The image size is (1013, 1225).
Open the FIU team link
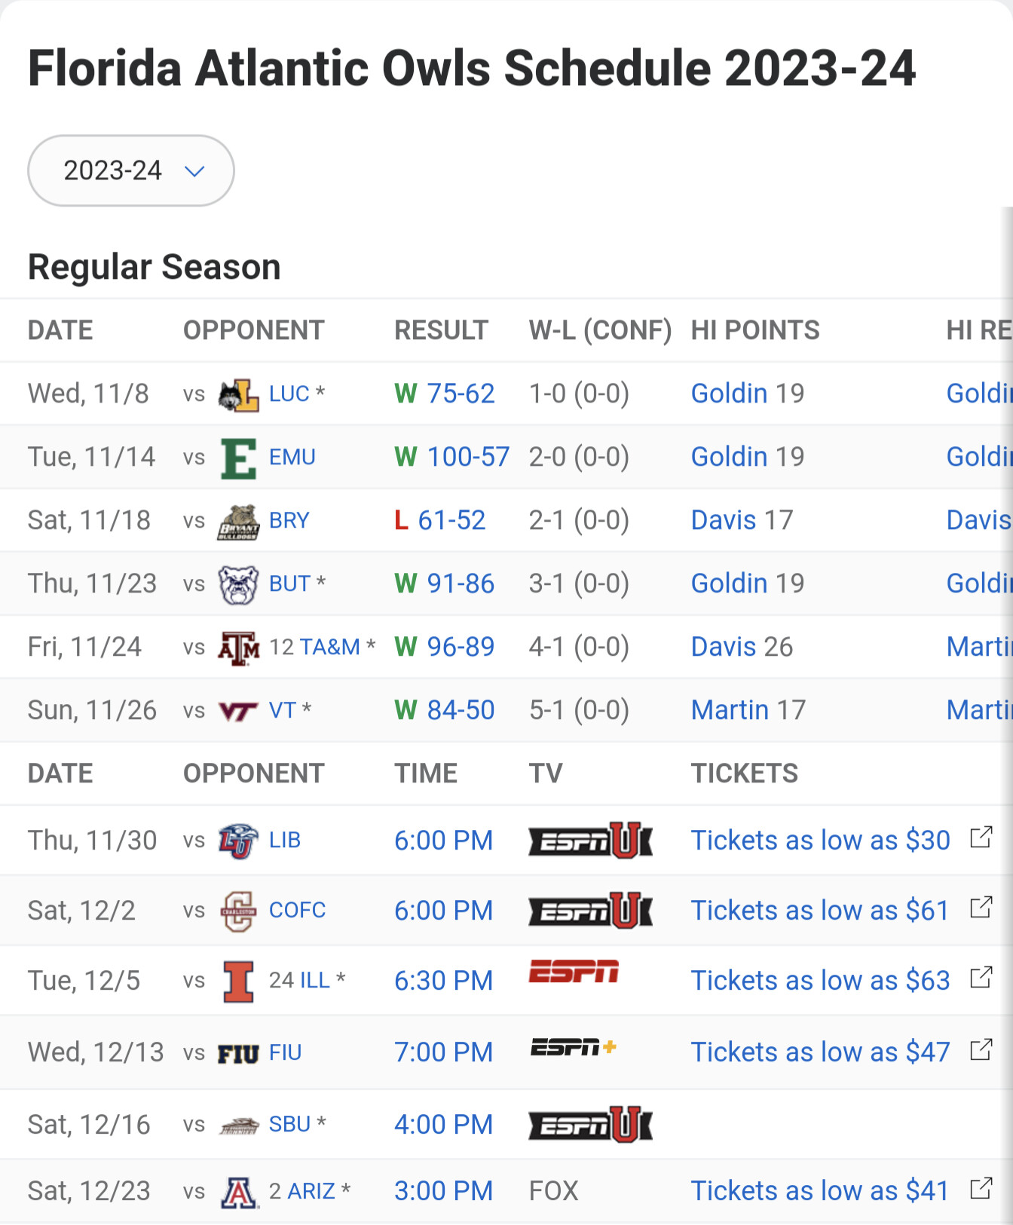tap(286, 1052)
